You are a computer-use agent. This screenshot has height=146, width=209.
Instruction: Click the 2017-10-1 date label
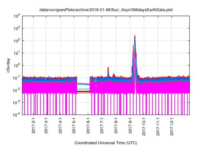[144, 126]
